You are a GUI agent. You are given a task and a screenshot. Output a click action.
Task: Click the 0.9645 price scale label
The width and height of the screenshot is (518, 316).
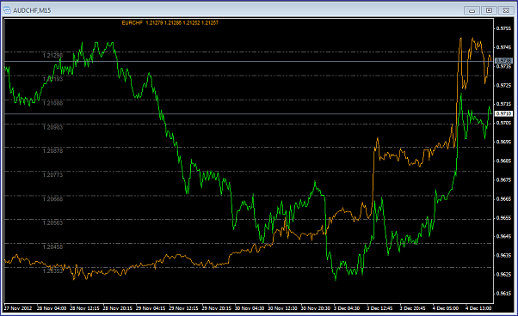(503, 236)
